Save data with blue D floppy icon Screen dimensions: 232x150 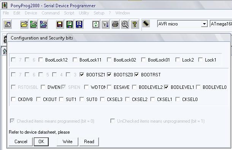click(x=79, y=24)
